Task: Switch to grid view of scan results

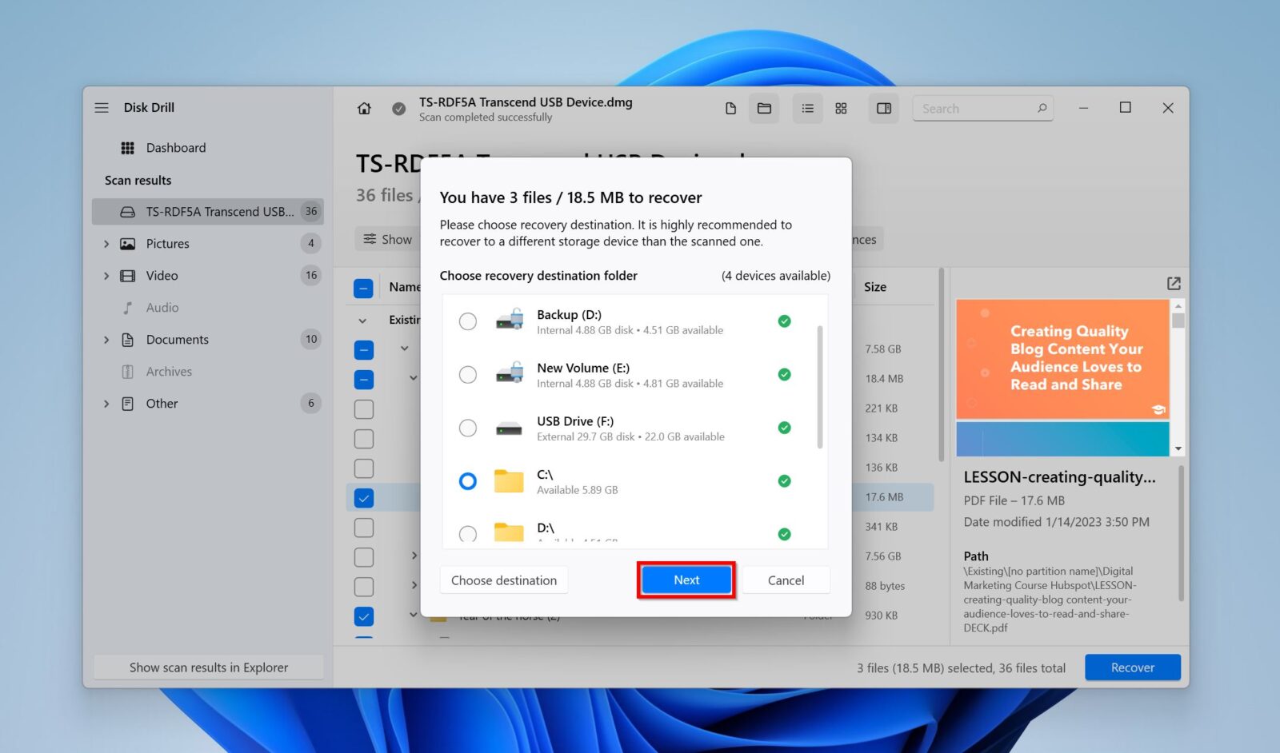Action: pyautogui.click(x=841, y=108)
